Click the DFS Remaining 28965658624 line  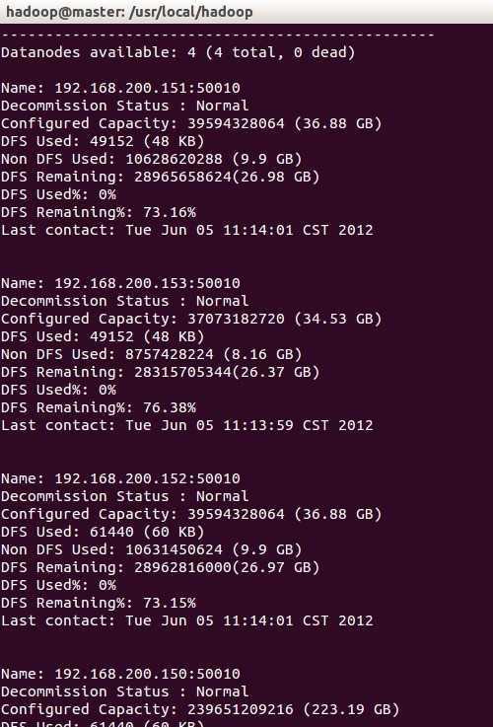point(161,177)
